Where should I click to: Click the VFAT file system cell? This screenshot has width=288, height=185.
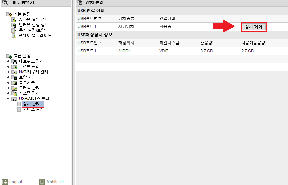pyautogui.click(x=164, y=51)
